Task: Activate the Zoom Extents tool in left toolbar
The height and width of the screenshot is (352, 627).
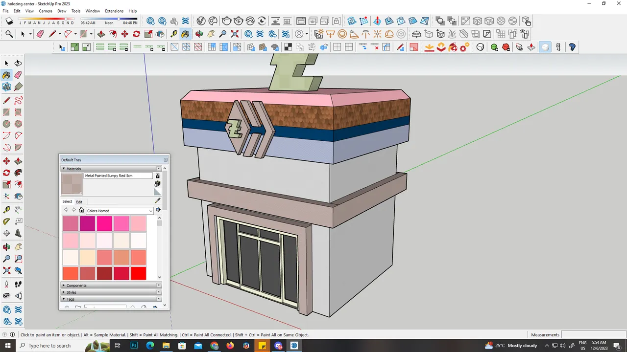Action: pos(6,270)
